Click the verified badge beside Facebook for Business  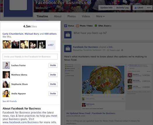(89, 2)
